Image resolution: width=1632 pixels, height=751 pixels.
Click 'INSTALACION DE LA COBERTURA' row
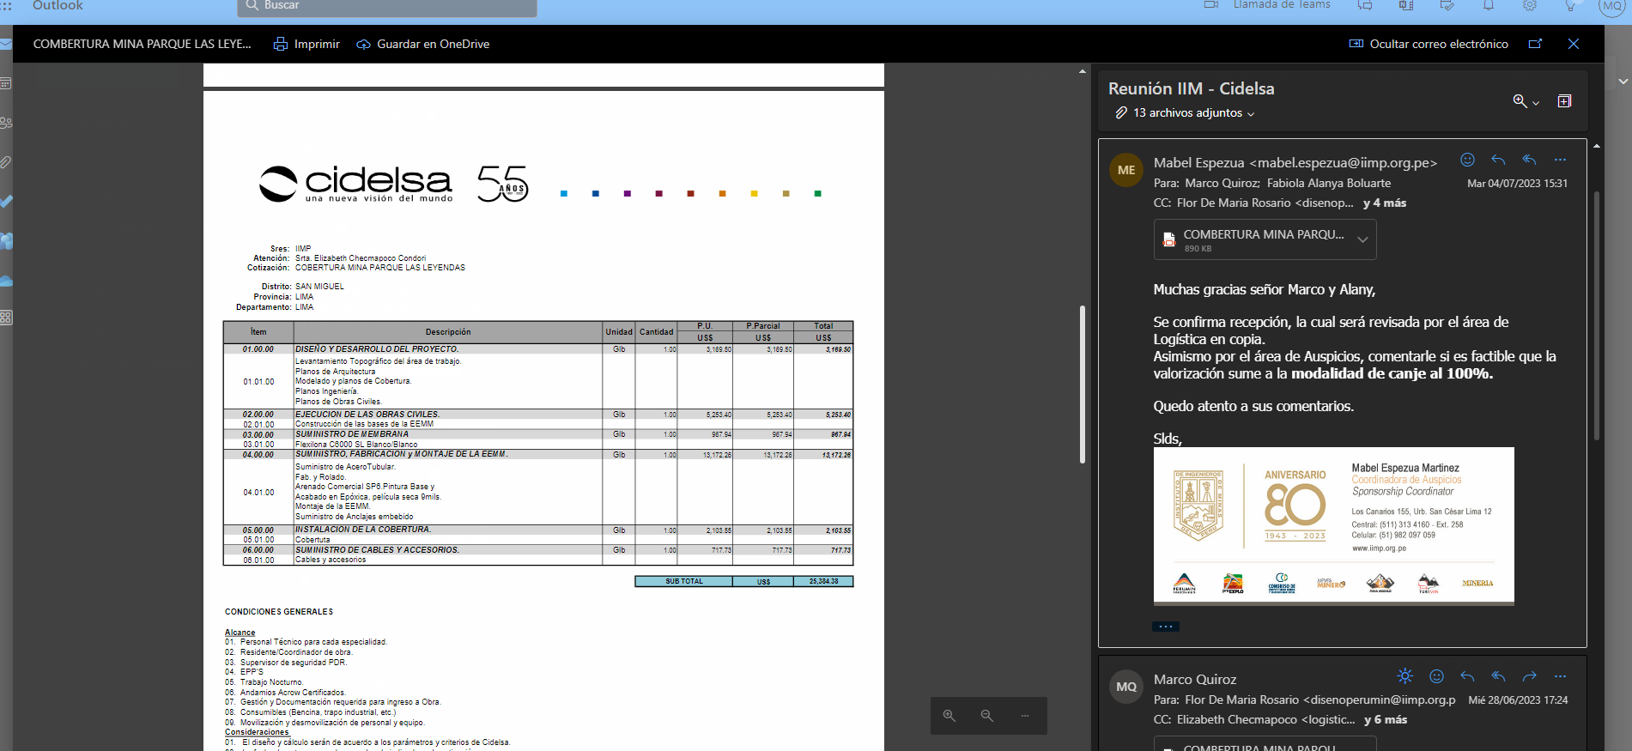(x=538, y=530)
